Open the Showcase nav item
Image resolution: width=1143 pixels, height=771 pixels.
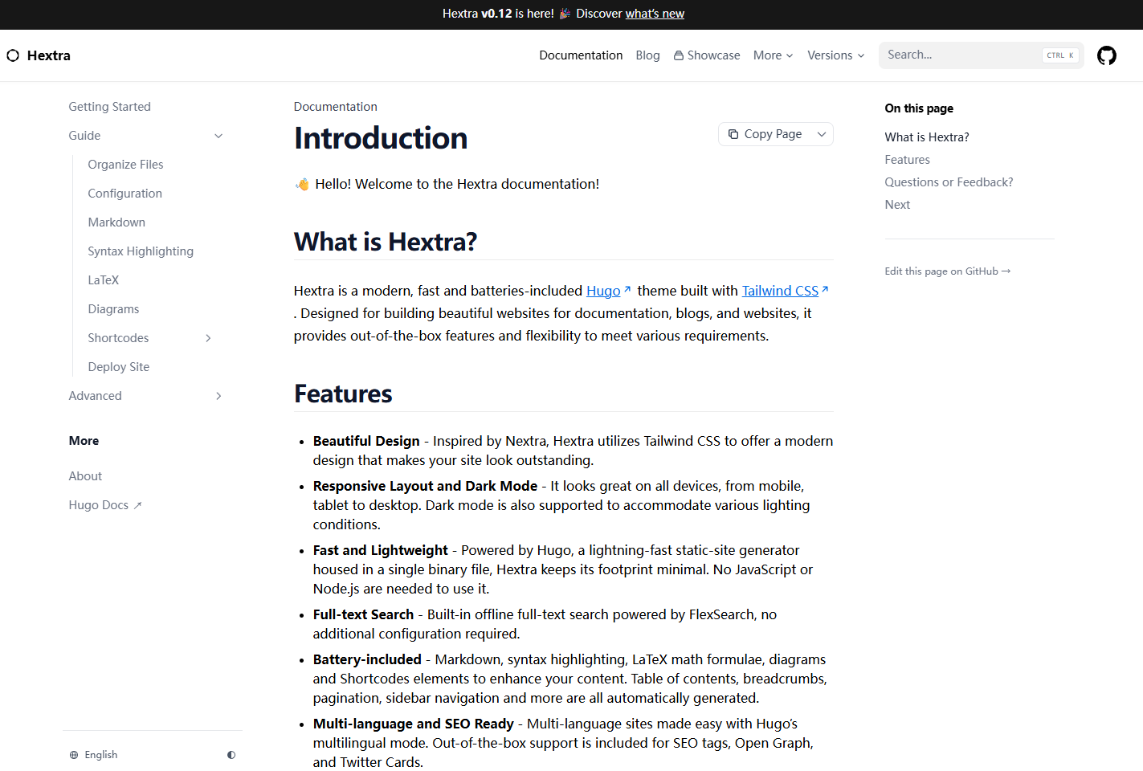pos(707,55)
